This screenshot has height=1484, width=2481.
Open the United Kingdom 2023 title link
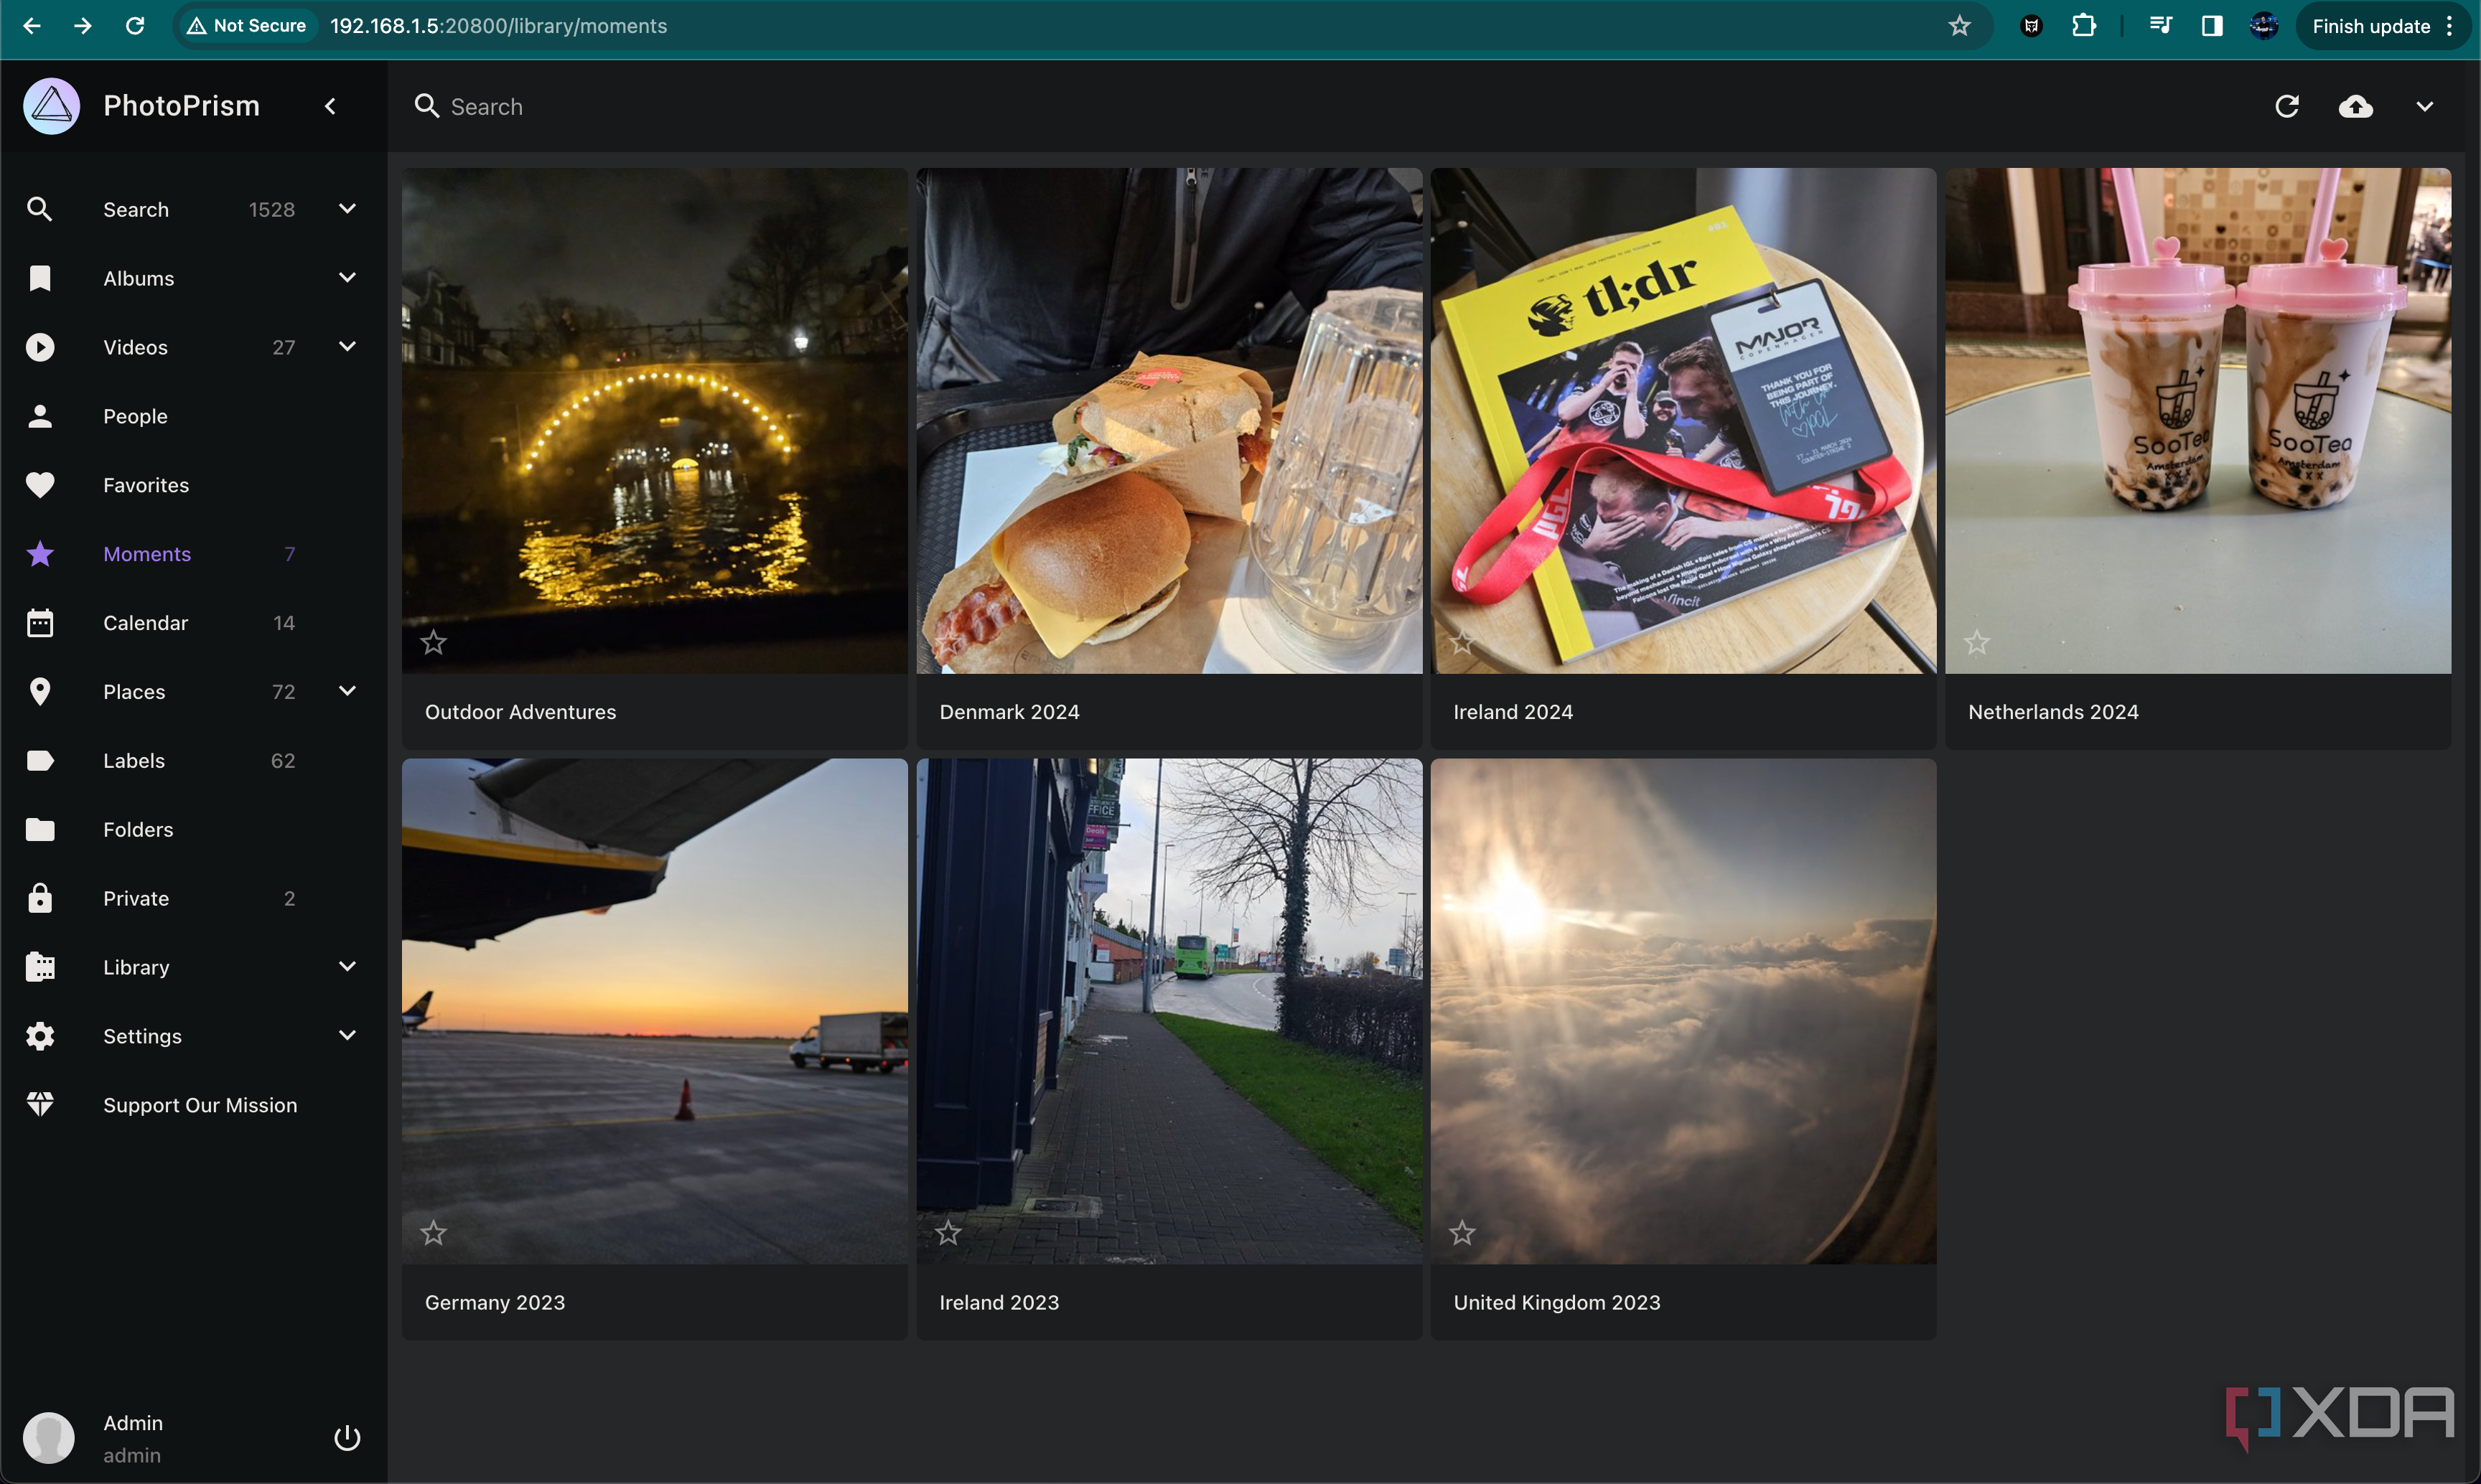point(1556,1303)
